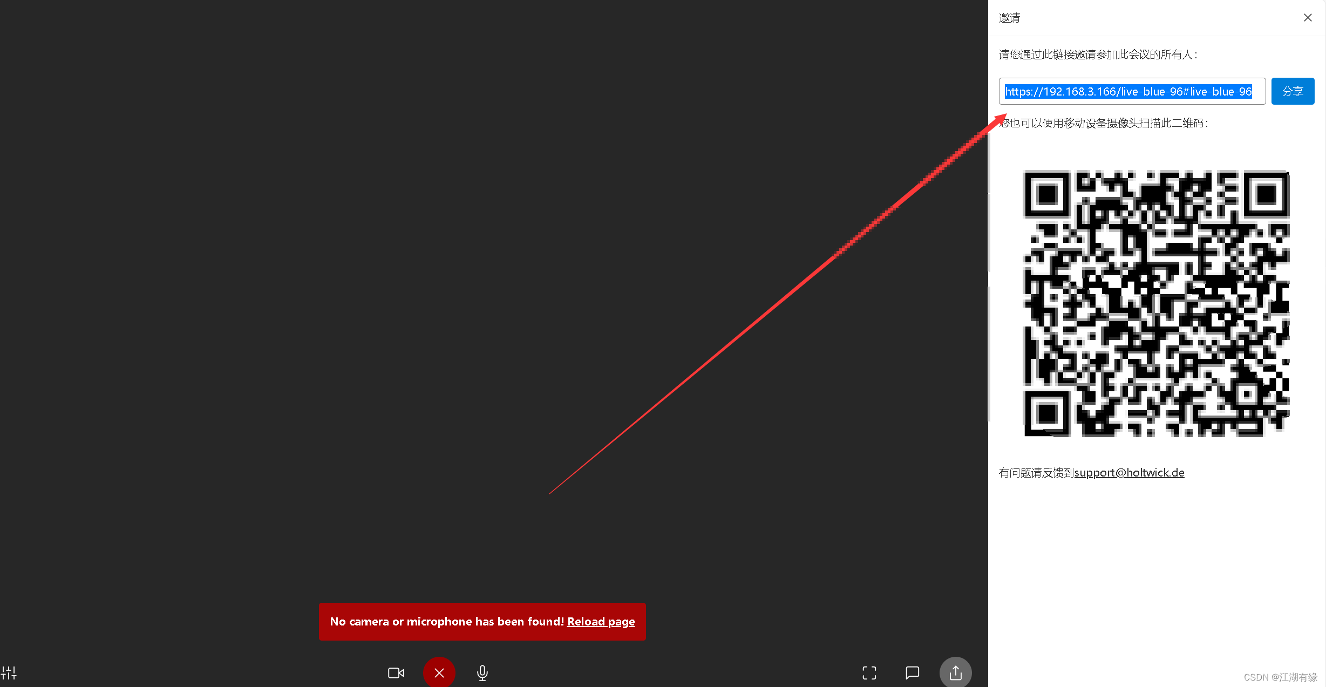Enter fullscreen mode
This screenshot has width=1326, height=687.
click(869, 673)
